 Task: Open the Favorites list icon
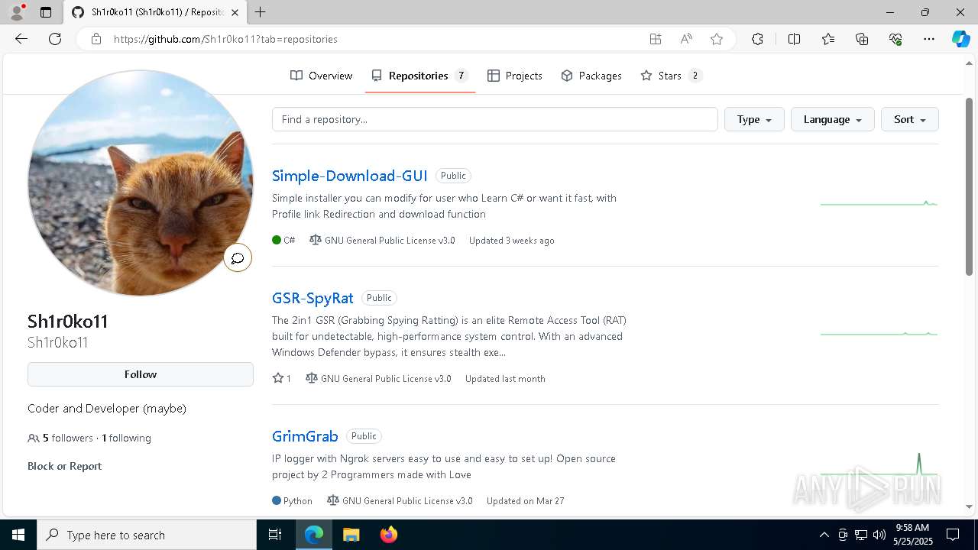tap(828, 39)
